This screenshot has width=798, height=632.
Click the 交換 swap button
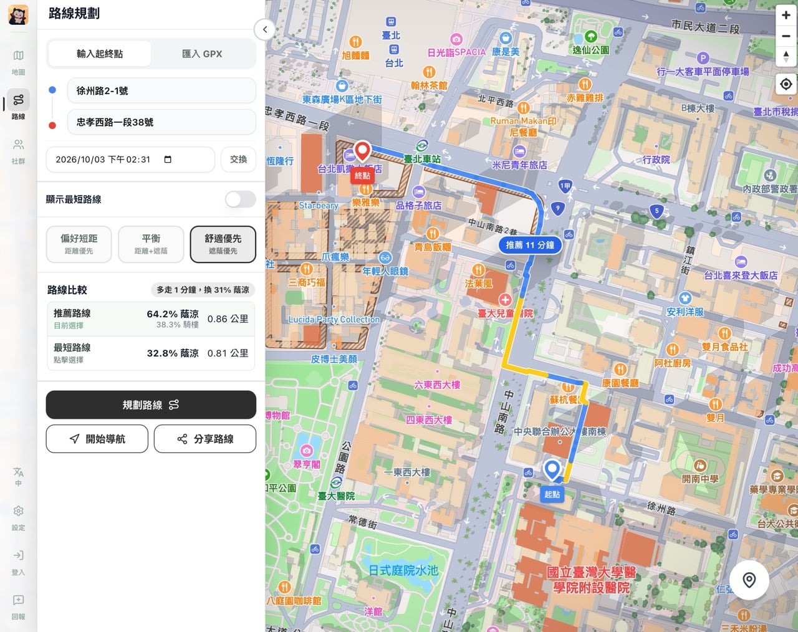239,160
